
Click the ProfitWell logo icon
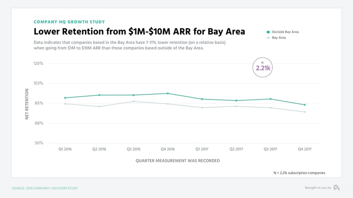coord(337,188)
